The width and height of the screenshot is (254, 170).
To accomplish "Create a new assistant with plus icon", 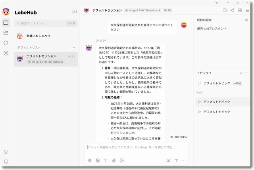I will (75, 12).
